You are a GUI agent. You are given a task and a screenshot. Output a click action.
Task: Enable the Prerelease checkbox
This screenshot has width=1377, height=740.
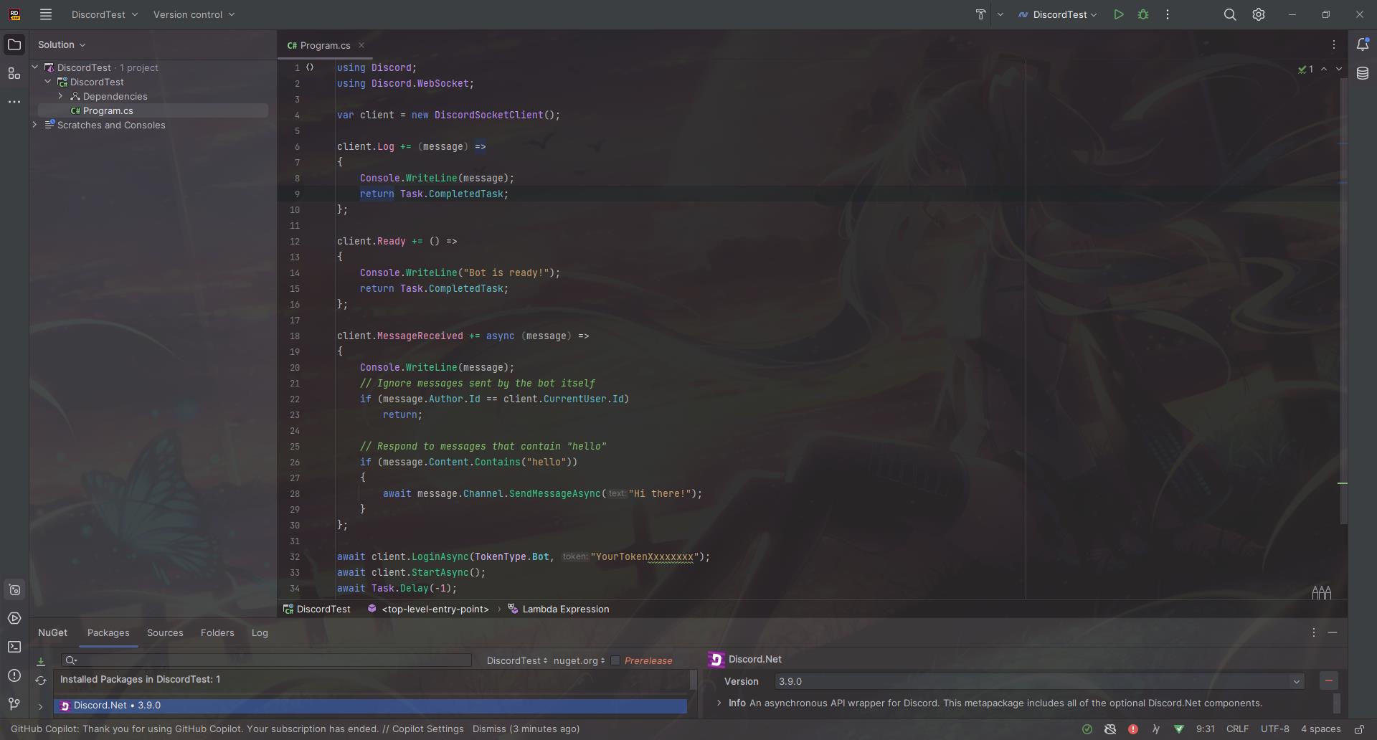click(x=615, y=660)
